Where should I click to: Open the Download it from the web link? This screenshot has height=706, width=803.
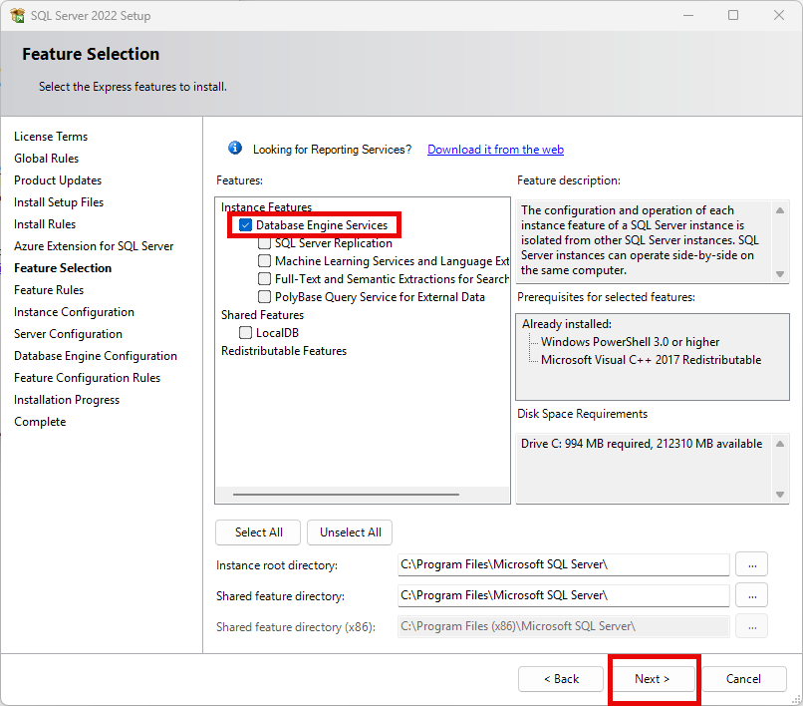(495, 150)
